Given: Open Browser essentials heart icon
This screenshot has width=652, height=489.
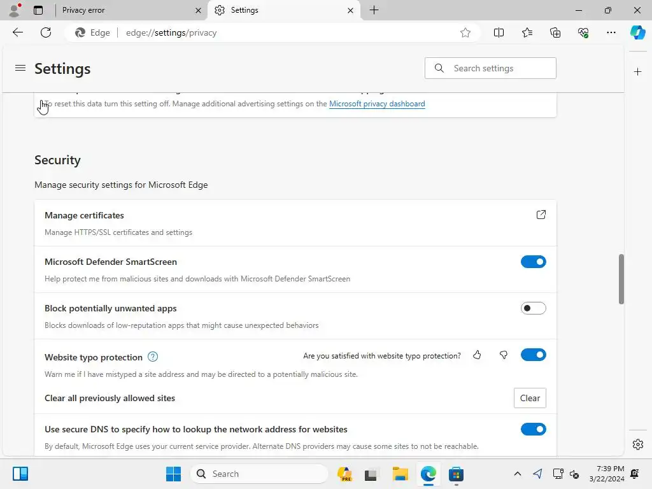Looking at the screenshot, I should [583, 32].
